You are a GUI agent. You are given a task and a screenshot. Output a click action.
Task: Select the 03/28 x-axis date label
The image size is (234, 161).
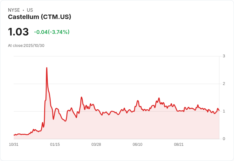96,144
